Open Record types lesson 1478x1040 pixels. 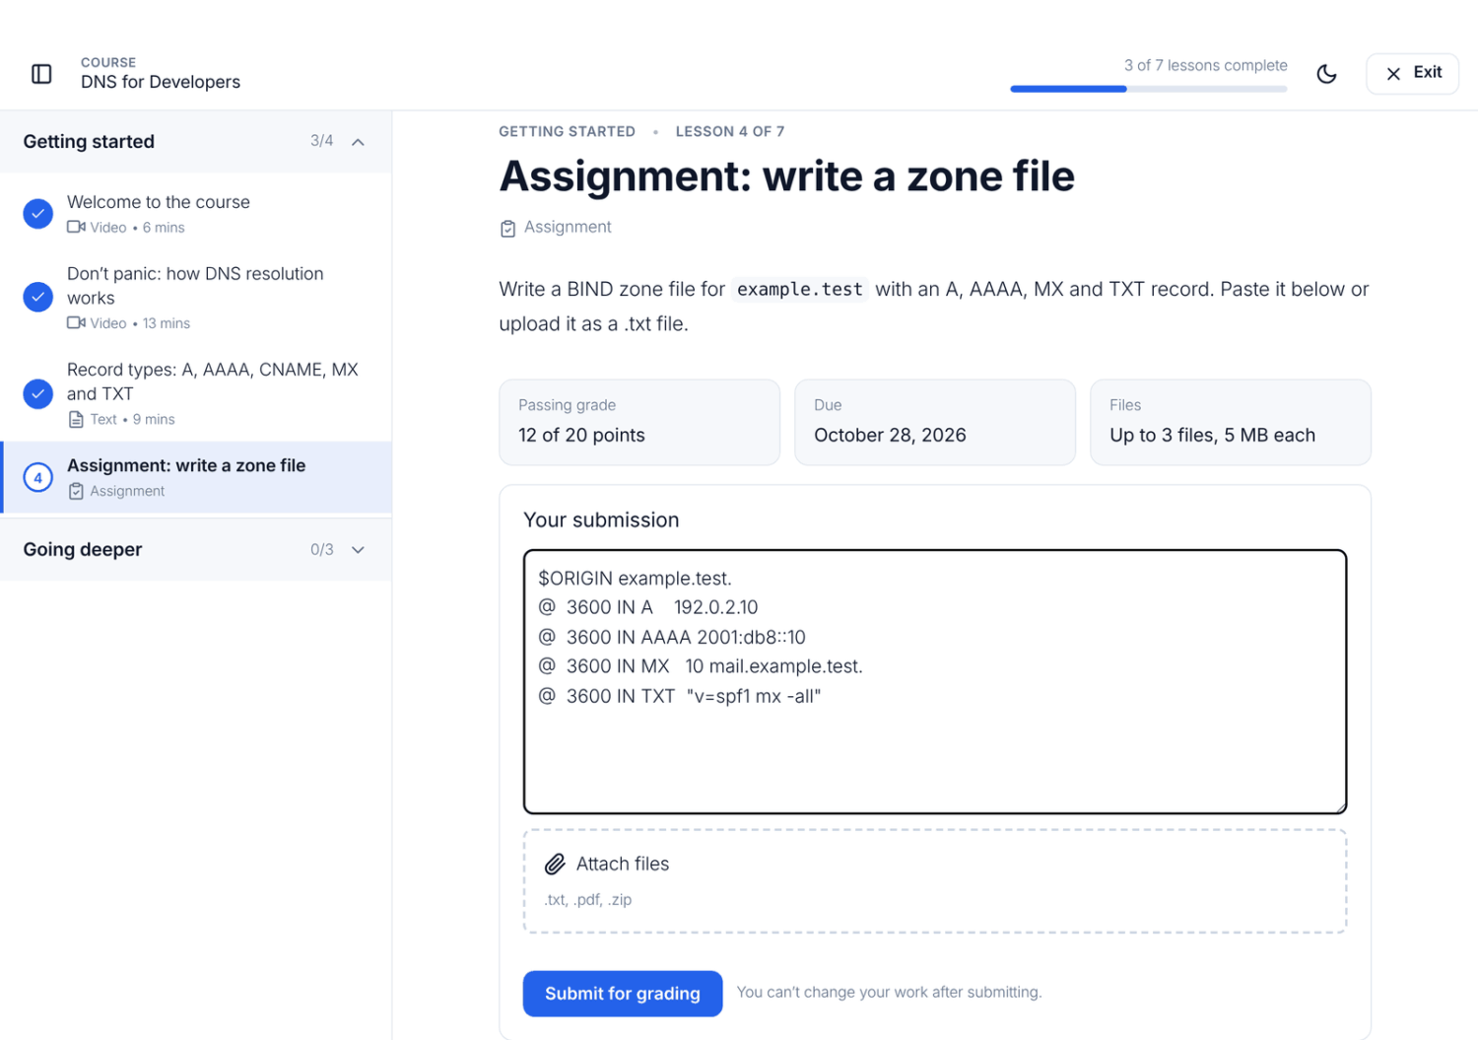coord(196,393)
